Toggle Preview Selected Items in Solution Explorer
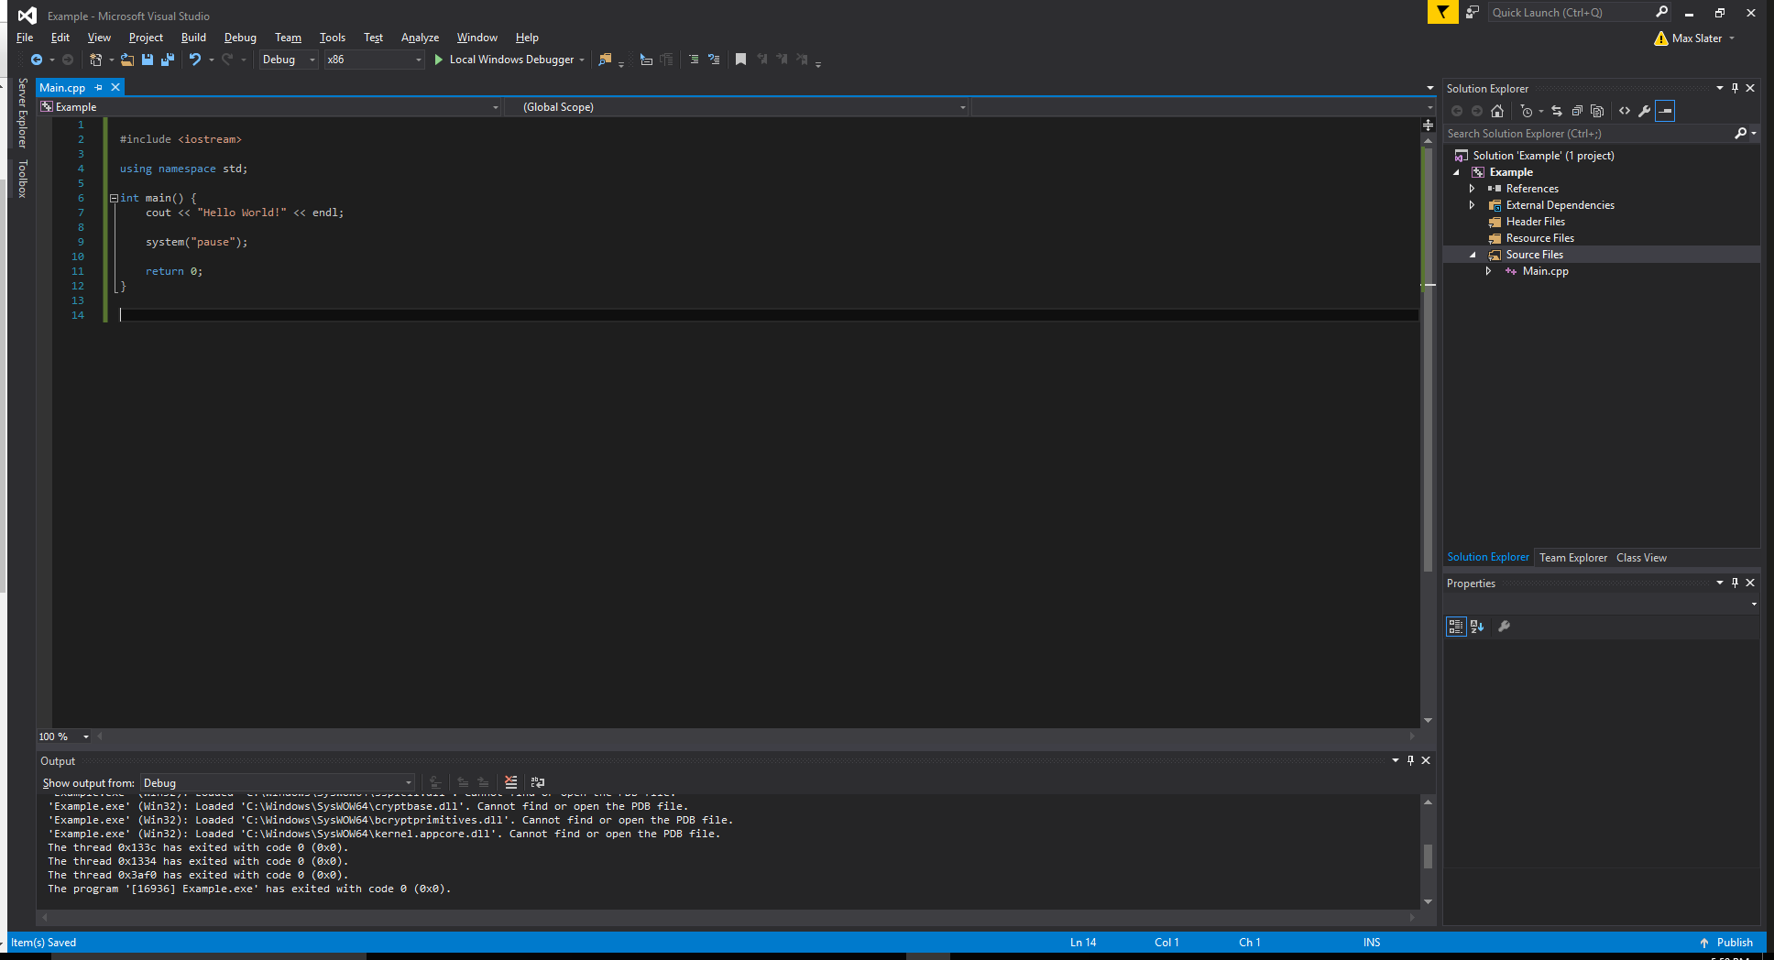1774x960 pixels. click(x=1666, y=111)
